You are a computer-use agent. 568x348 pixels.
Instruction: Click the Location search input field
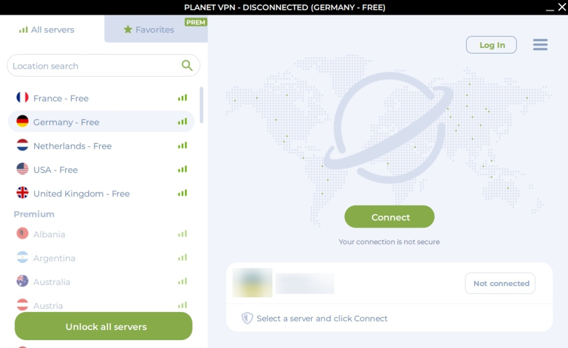pos(87,65)
